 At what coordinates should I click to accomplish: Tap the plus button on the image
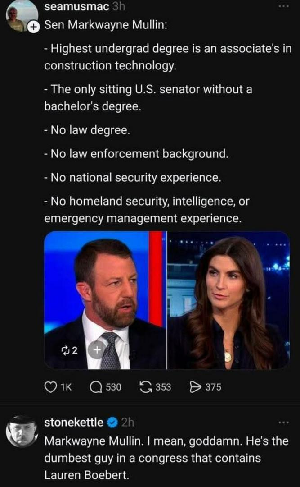96,349
